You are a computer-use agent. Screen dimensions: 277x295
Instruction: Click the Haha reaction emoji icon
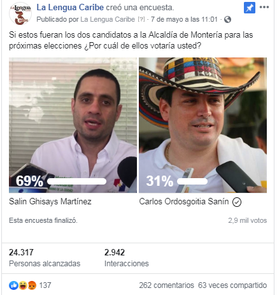[x=23, y=285]
